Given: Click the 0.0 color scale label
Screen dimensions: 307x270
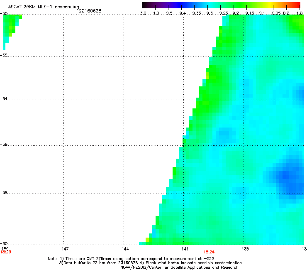Looking at the screenshot, I should (x=286, y=13).
